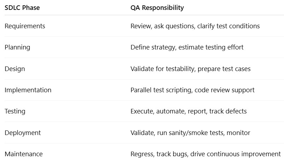
Task: Click 'Execute, automate, report, track defects' text
Action: coord(189,111)
